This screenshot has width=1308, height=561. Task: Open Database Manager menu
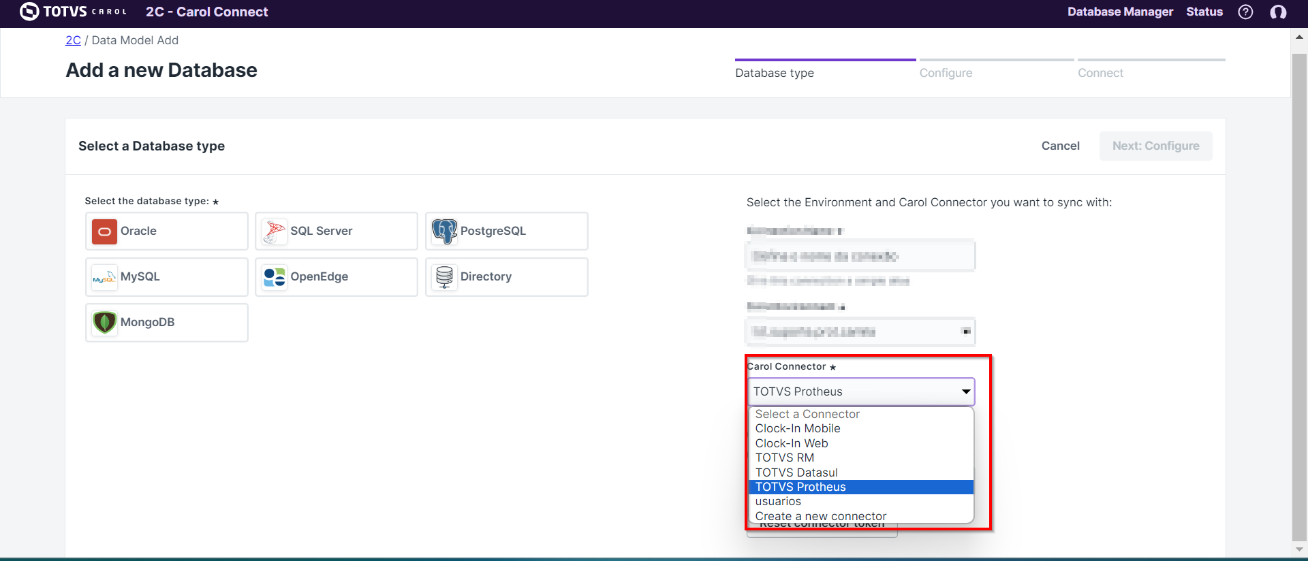pos(1120,12)
